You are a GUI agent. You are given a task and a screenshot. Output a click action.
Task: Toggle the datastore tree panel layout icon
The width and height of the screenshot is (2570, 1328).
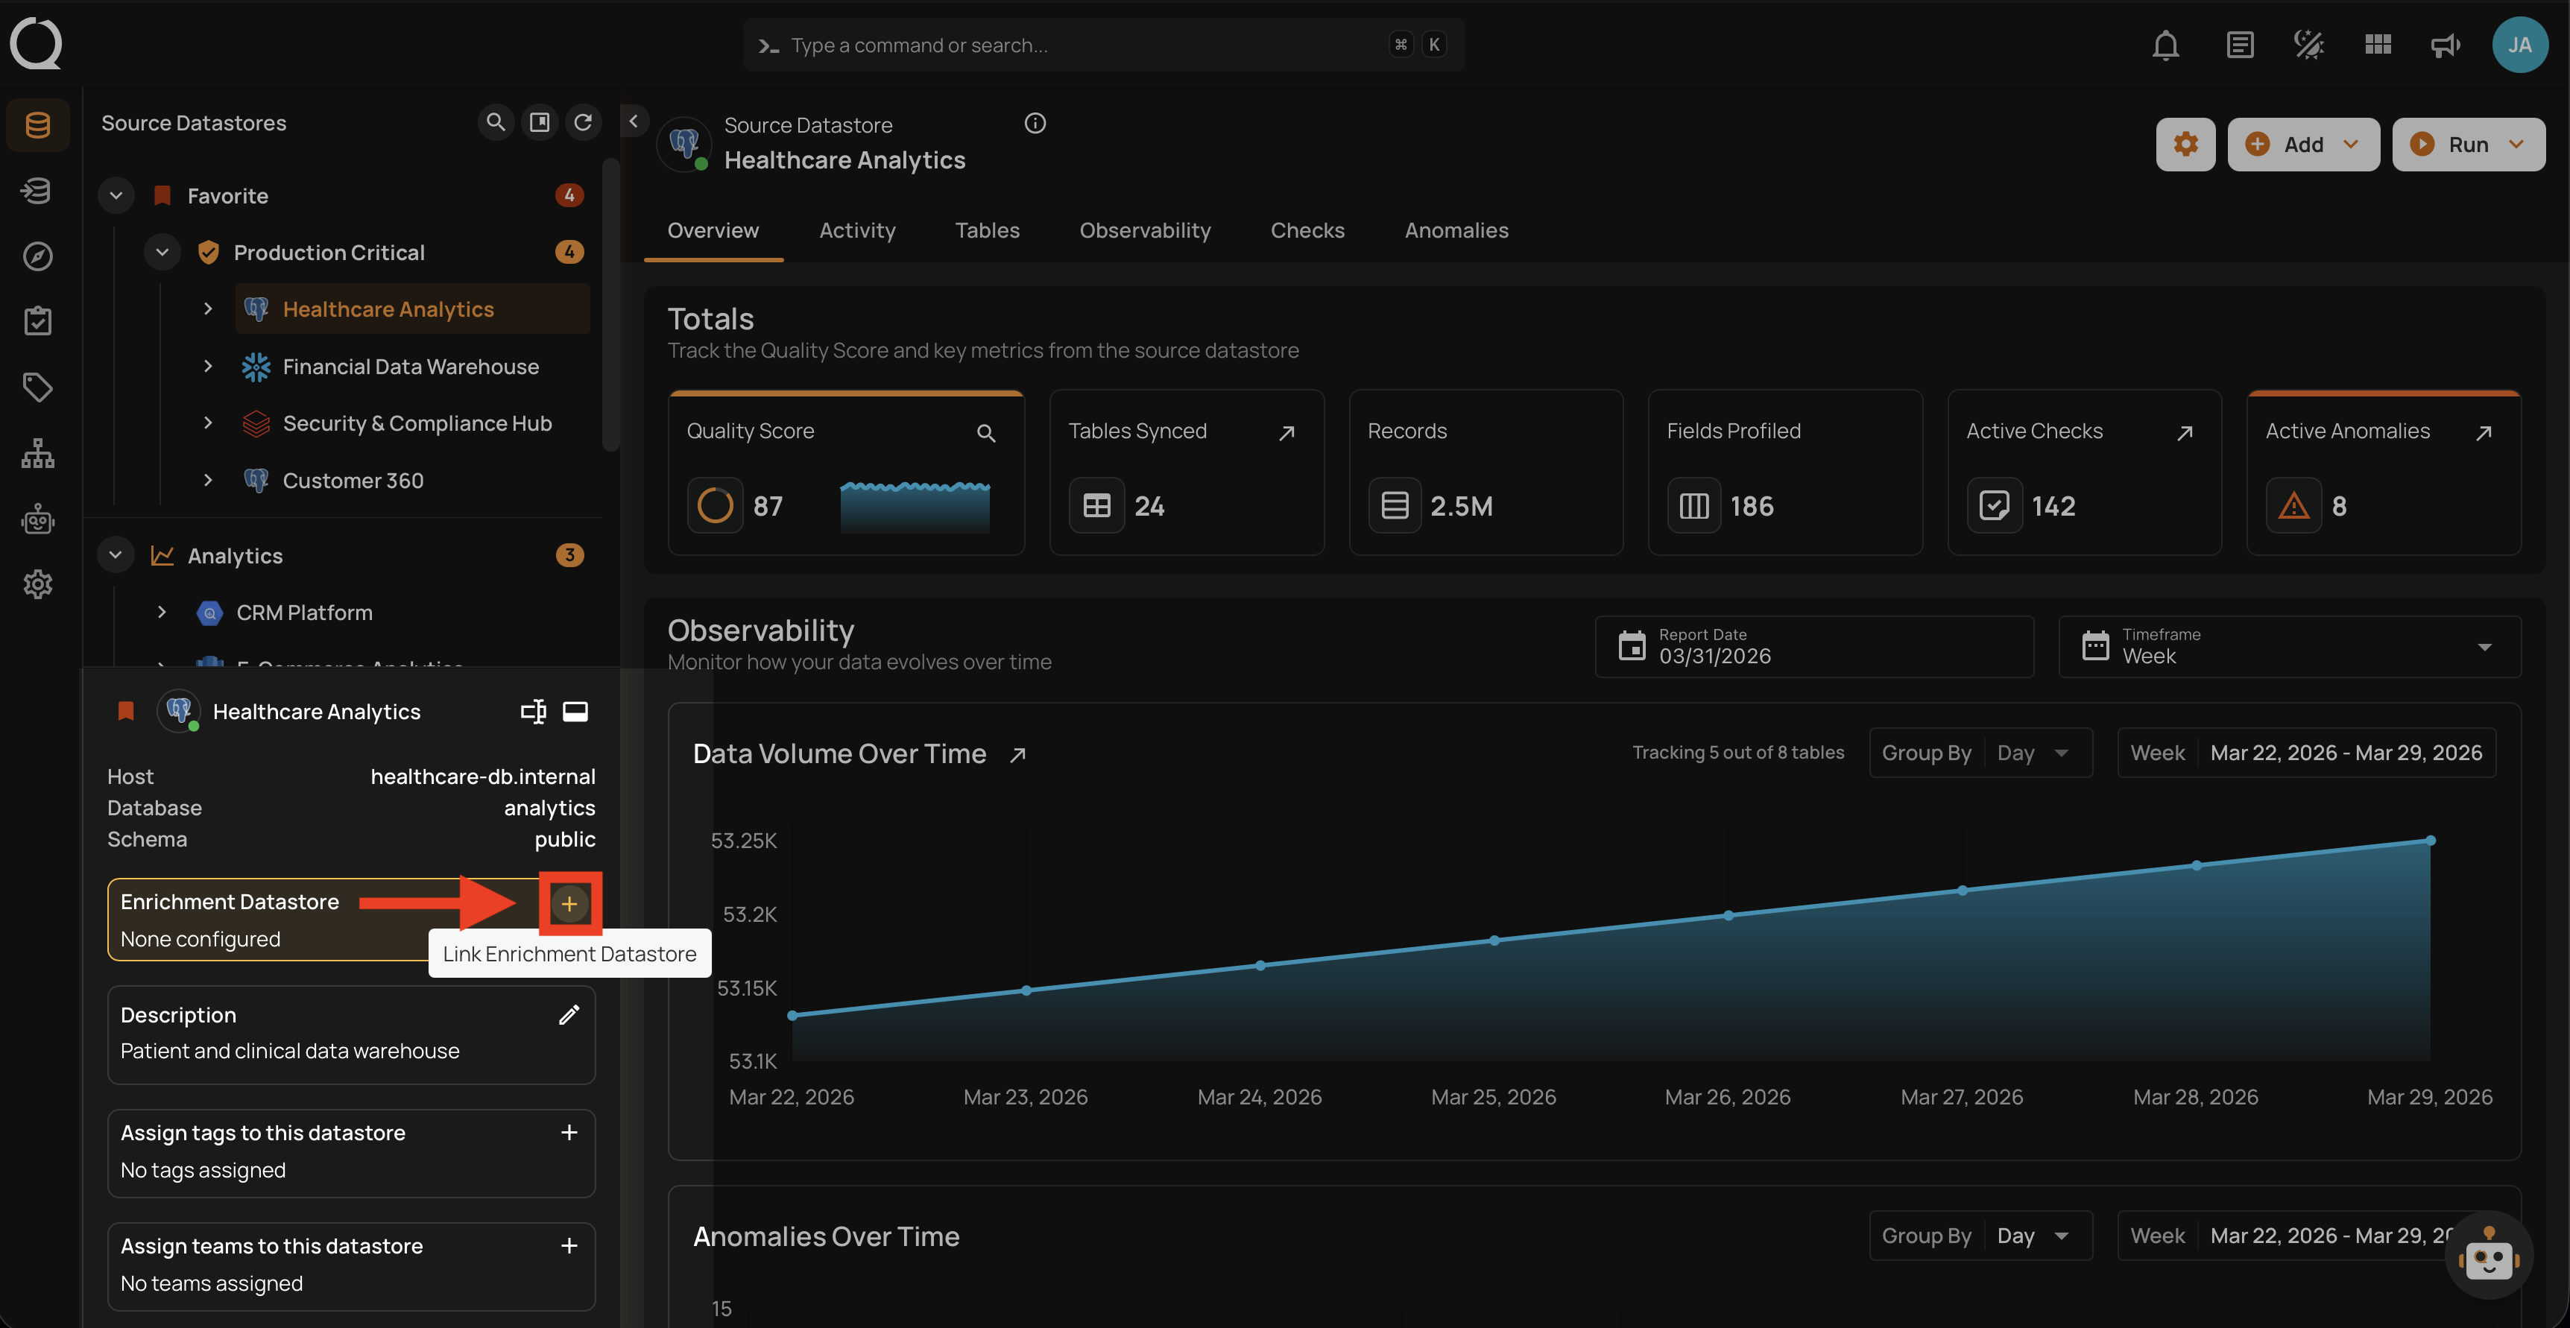(539, 121)
